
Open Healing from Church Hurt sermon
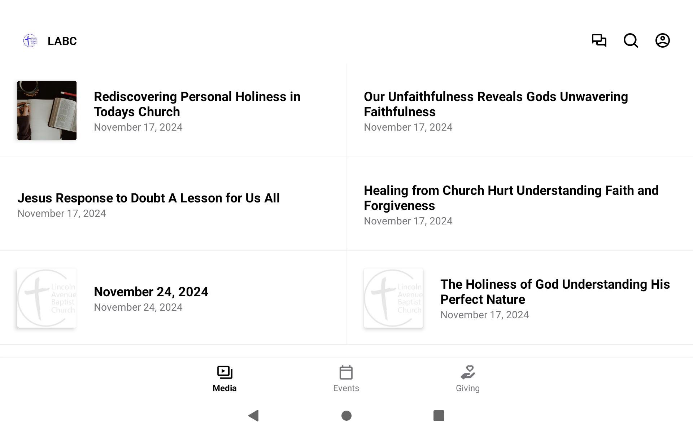point(511,198)
